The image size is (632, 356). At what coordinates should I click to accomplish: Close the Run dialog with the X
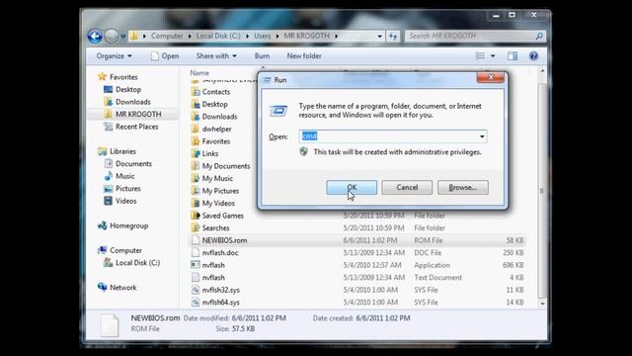491,77
